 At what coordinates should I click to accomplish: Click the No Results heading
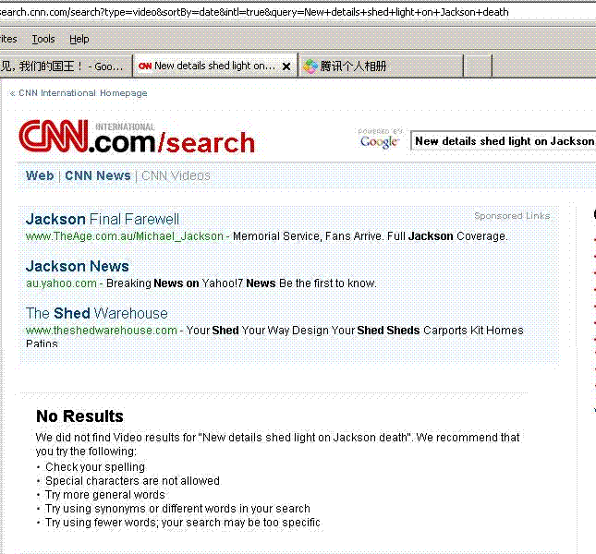[79, 416]
